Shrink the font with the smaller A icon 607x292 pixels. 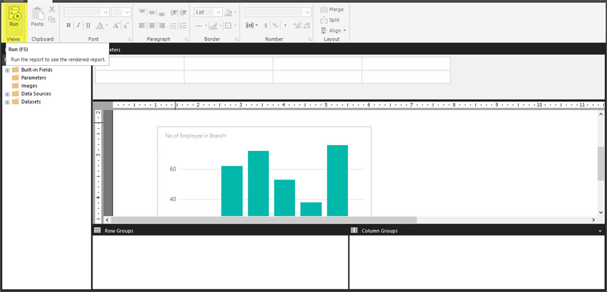tap(126, 25)
